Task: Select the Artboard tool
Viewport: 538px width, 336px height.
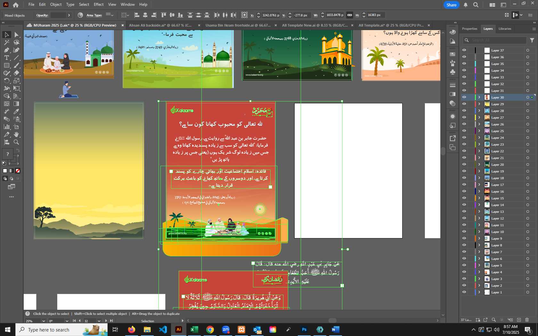Action: (x=17, y=127)
